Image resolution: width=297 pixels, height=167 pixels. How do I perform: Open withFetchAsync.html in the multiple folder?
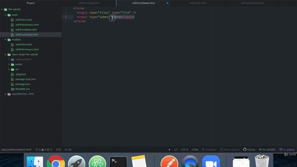coord(27,50)
